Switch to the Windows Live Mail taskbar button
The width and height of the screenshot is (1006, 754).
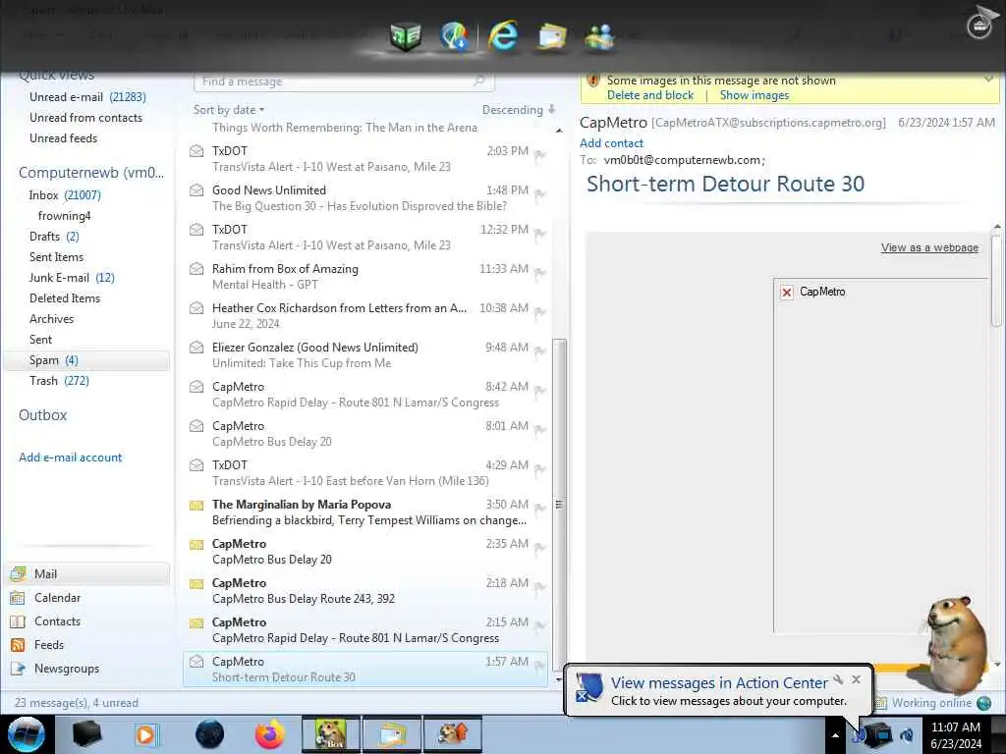pos(392,734)
